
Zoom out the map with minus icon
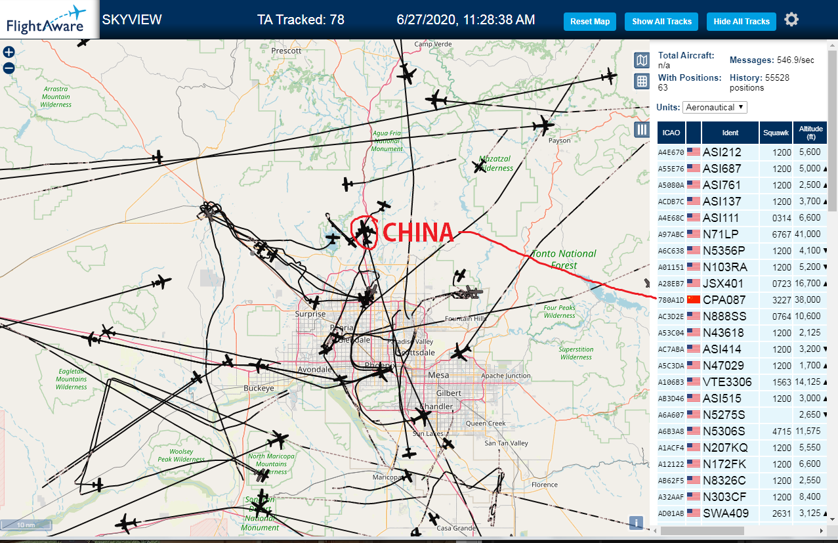[x=9, y=68]
